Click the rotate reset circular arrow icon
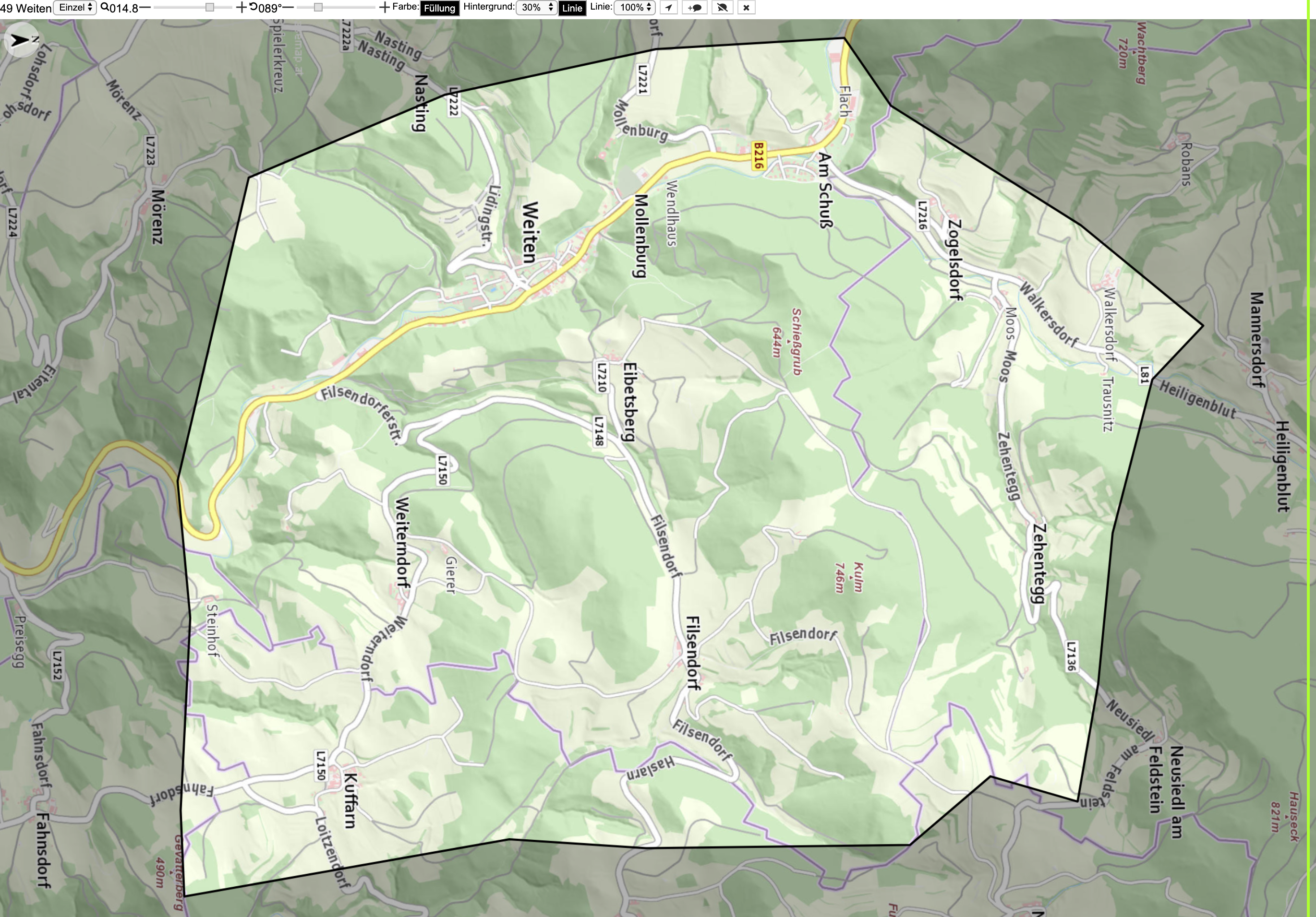Viewport: 1316px width, 917px height. click(254, 7)
